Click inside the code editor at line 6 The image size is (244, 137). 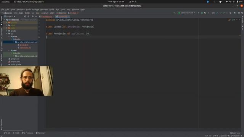pyautogui.click(x=143, y=37)
